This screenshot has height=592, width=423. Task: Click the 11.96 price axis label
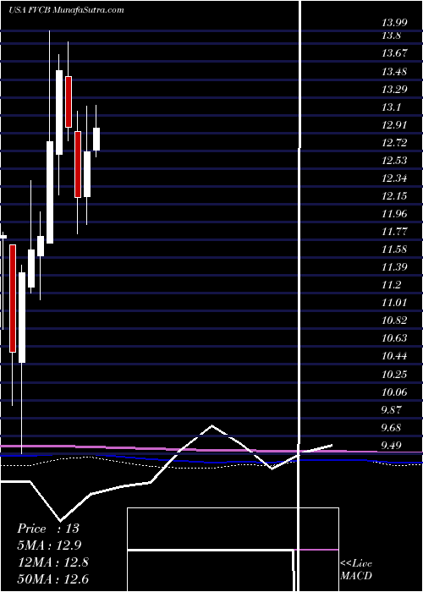point(394,214)
